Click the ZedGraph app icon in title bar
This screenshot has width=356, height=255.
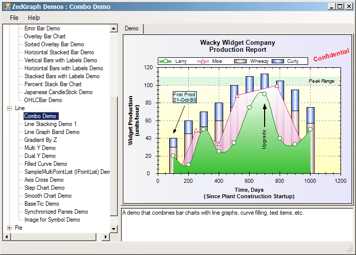(6, 6)
